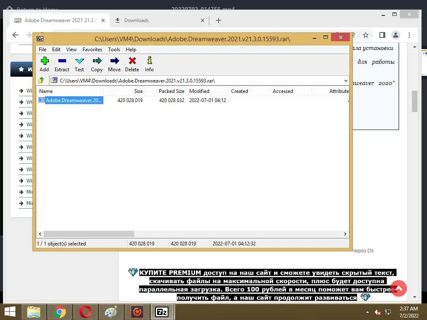Open the orange recorder app in taskbar
427x320 pixels.
[x=137, y=312]
